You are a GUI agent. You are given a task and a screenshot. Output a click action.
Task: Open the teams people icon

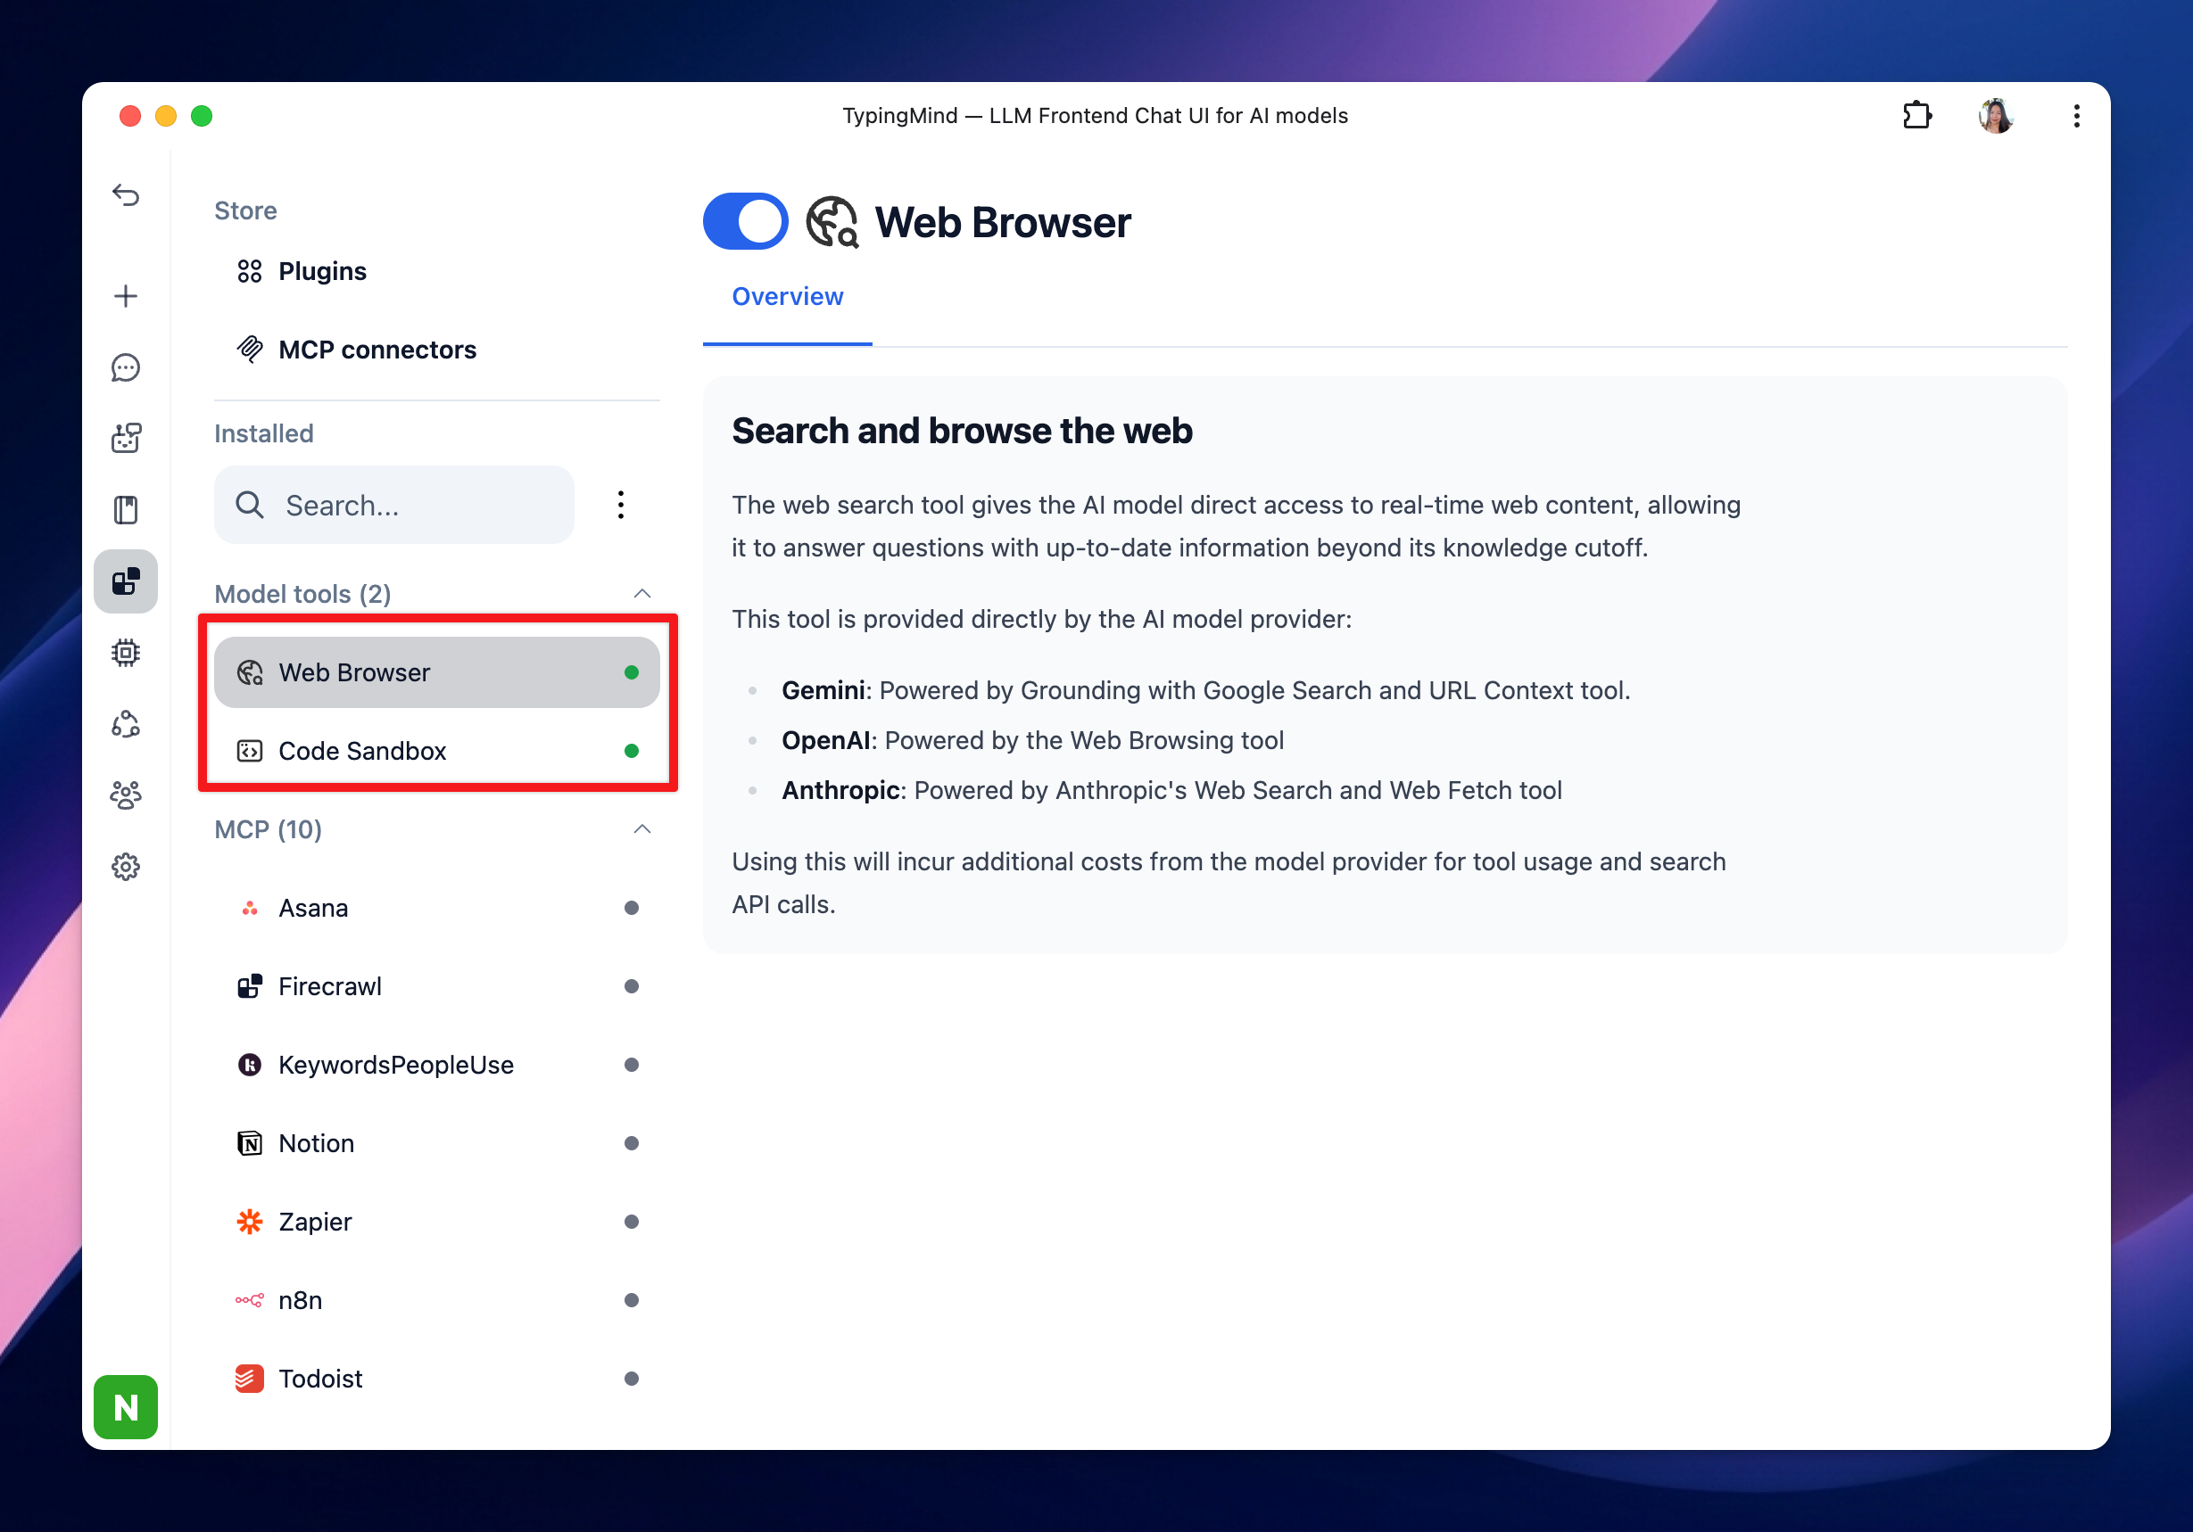coord(125,795)
